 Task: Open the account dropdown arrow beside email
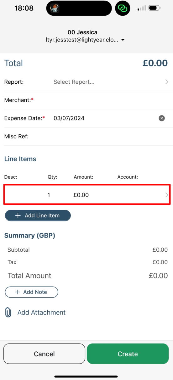pyautogui.click(x=123, y=40)
